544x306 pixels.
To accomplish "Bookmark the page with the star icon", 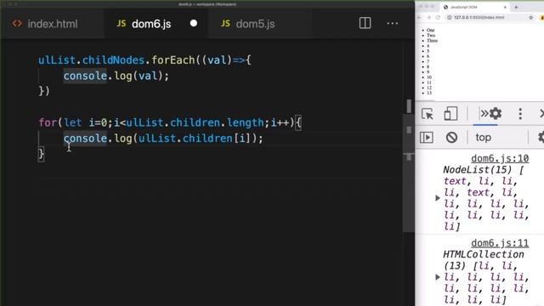I will click(x=530, y=17).
